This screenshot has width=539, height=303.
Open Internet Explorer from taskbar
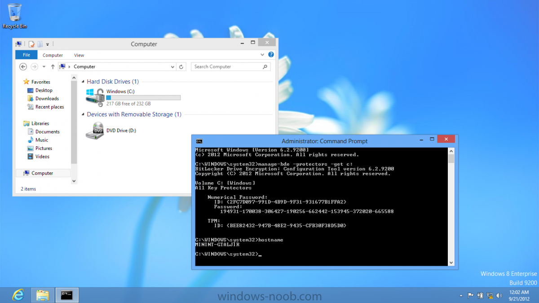tap(18, 295)
